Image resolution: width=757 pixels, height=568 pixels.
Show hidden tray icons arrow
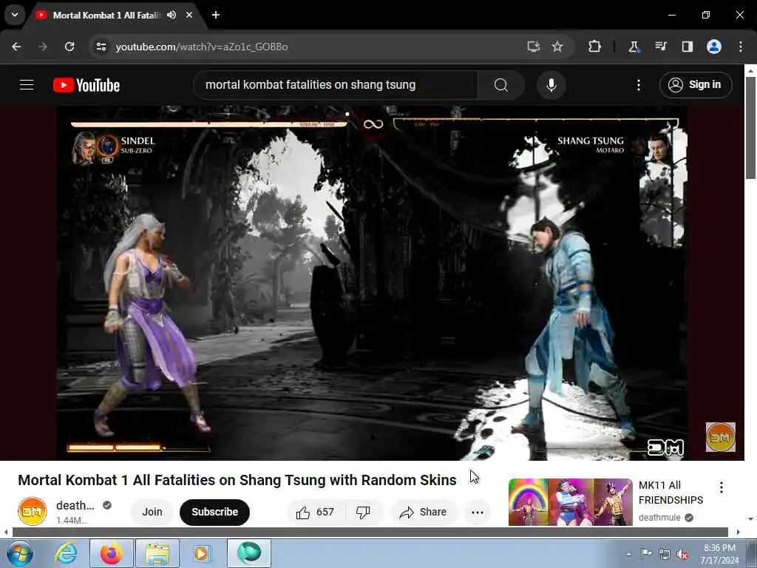tap(628, 554)
